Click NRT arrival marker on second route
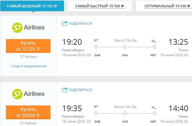The image size is (192, 126). [x=155, y=113]
